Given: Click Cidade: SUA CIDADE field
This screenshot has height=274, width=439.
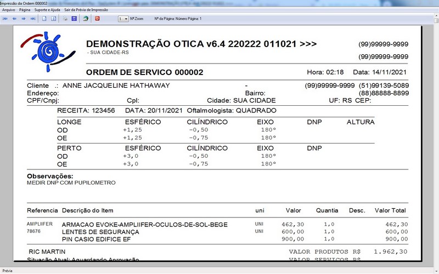Looking at the screenshot, I should tap(241, 101).
